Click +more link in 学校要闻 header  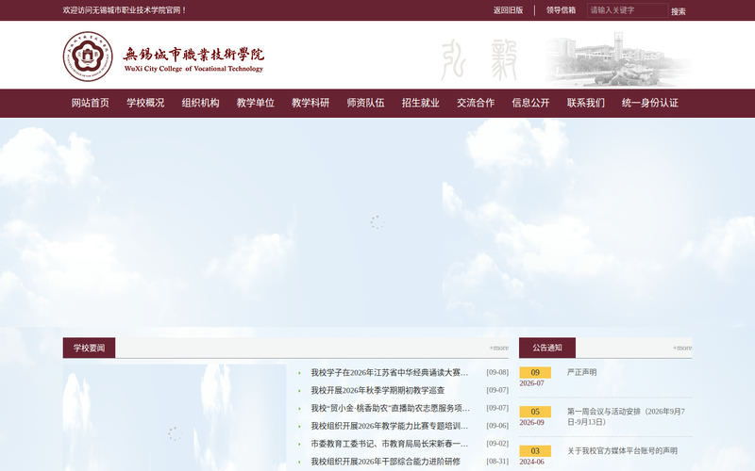click(499, 348)
